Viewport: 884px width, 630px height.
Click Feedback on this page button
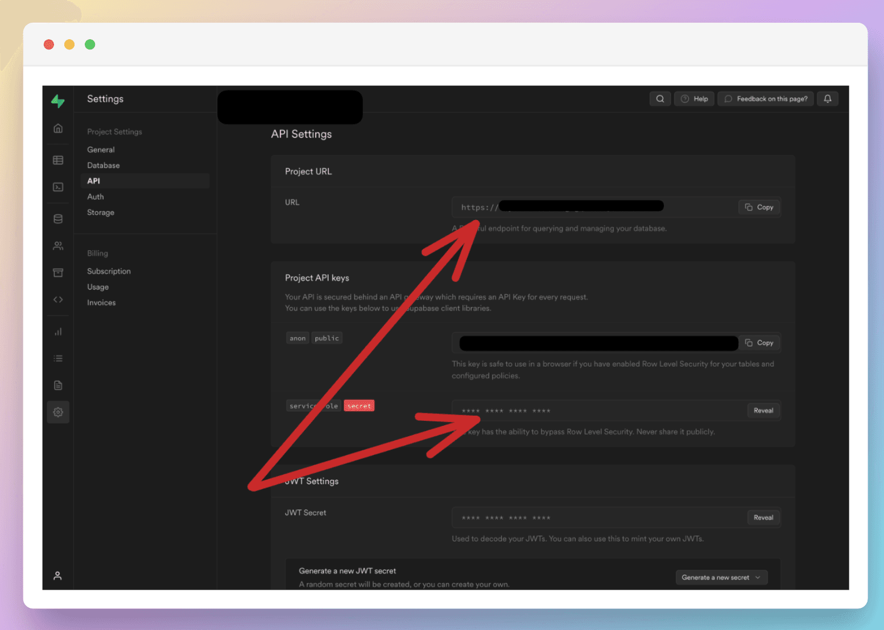click(x=766, y=99)
